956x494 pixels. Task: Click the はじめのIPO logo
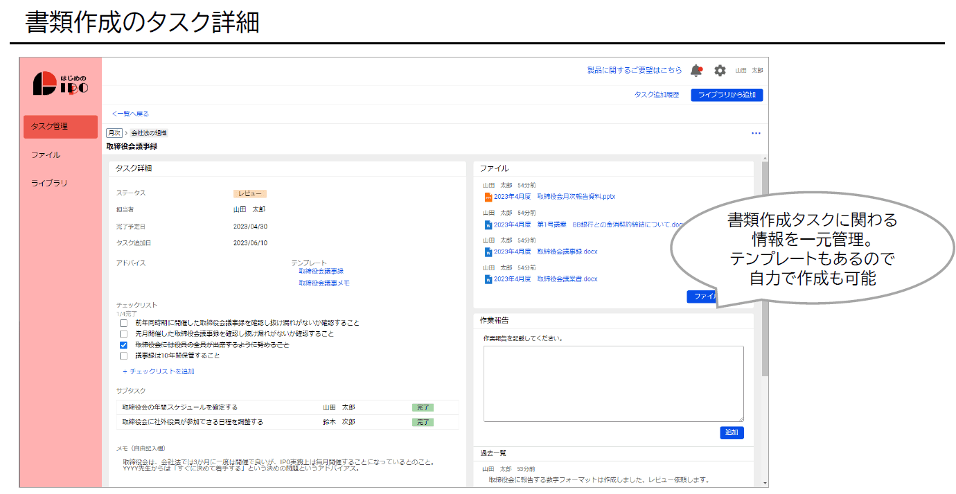(x=61, y=84)
